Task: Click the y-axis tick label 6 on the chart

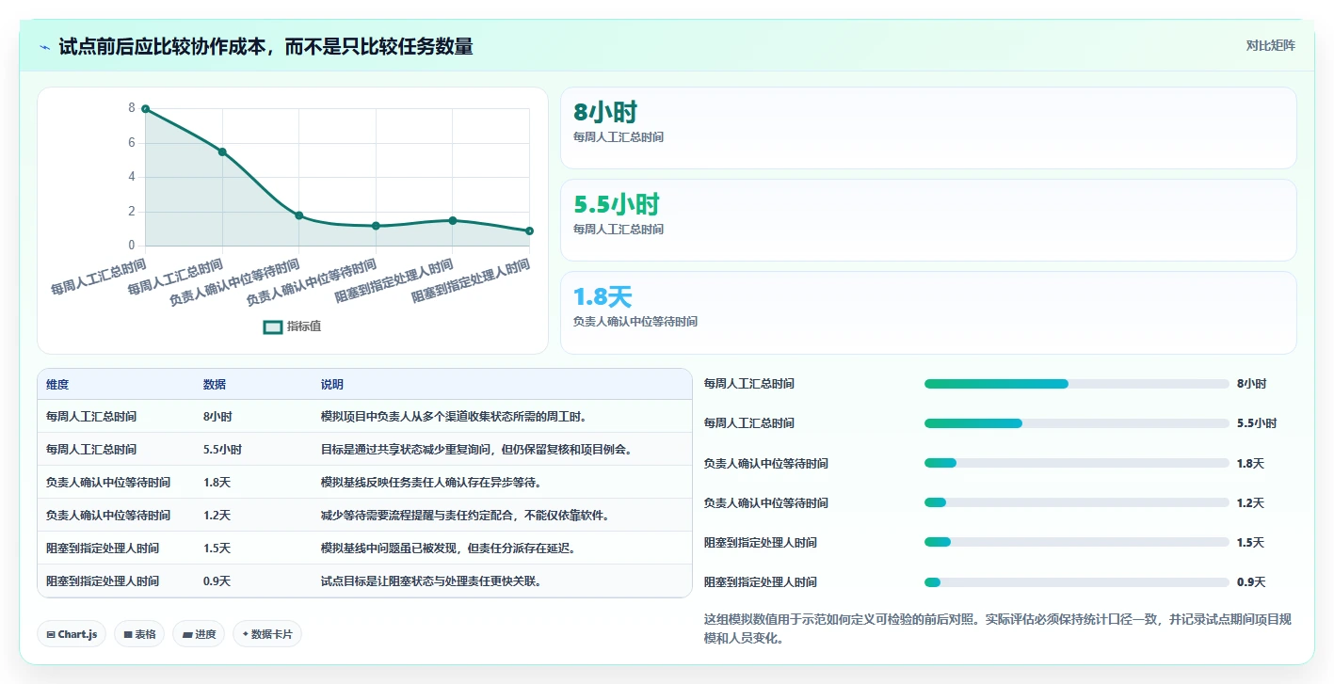Action: [x=132, y=143]
